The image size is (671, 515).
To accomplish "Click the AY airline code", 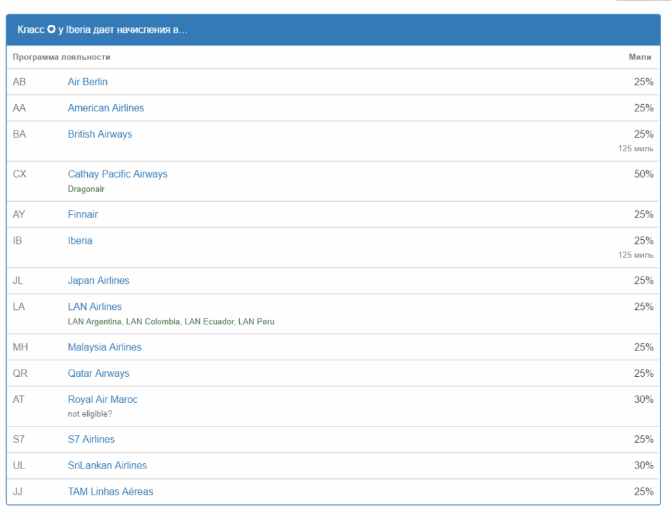I will point(19,214).
